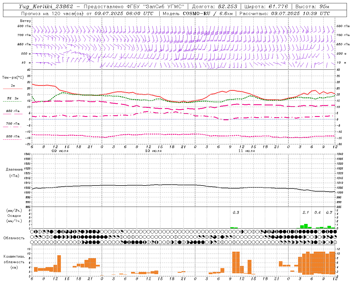The width and height of the screenshot is (351, 281).
Task: Click the left 1040 pressure axis value
Action: click(27, 154)
